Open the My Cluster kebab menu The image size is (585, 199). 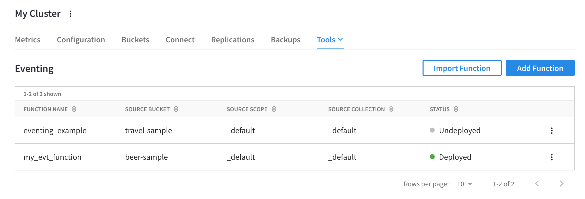(71, 14)
